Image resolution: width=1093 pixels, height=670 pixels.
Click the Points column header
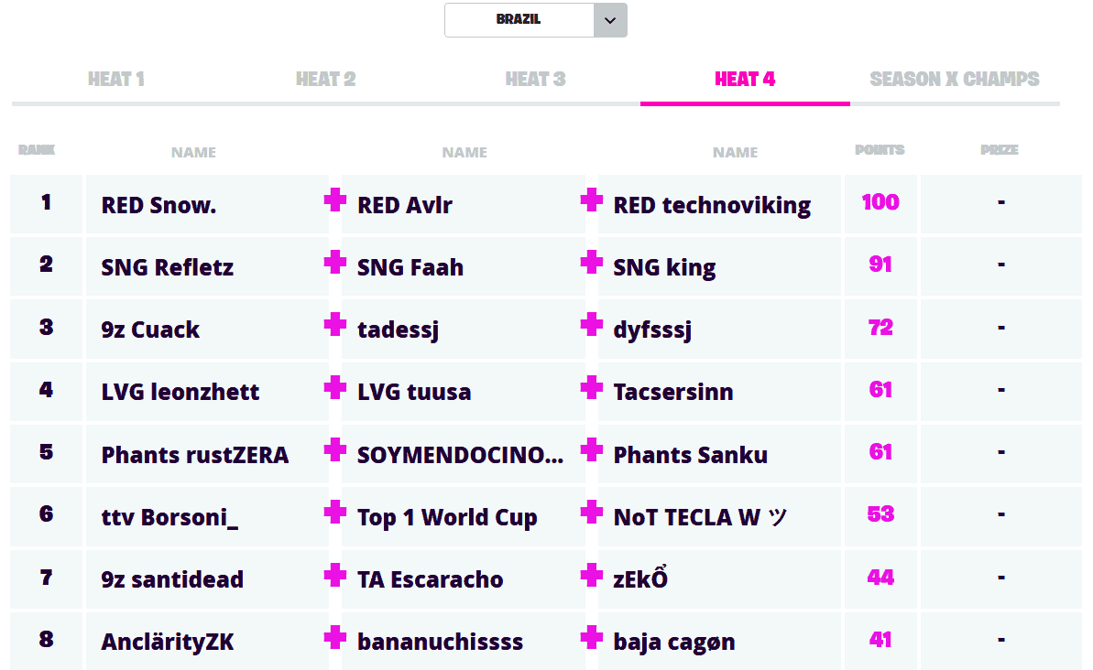[x=880, y=150]
